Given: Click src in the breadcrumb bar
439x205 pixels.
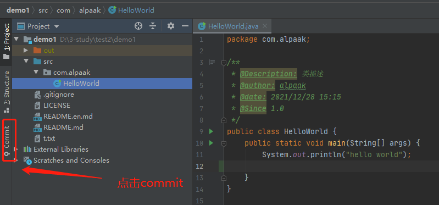Looking at the screenshot, I should click(x=43, y=10).
